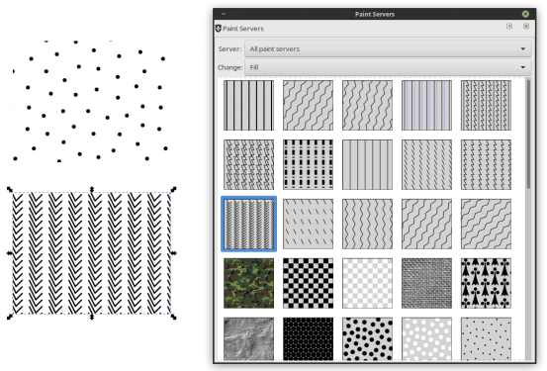Pick the large black polka dots pattern
The image size is (547, 371).
(x=367, y=338)
